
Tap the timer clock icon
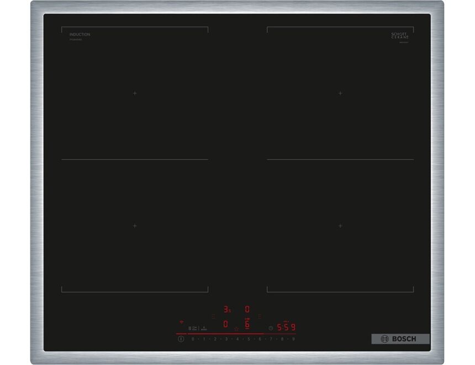point(271,327)
